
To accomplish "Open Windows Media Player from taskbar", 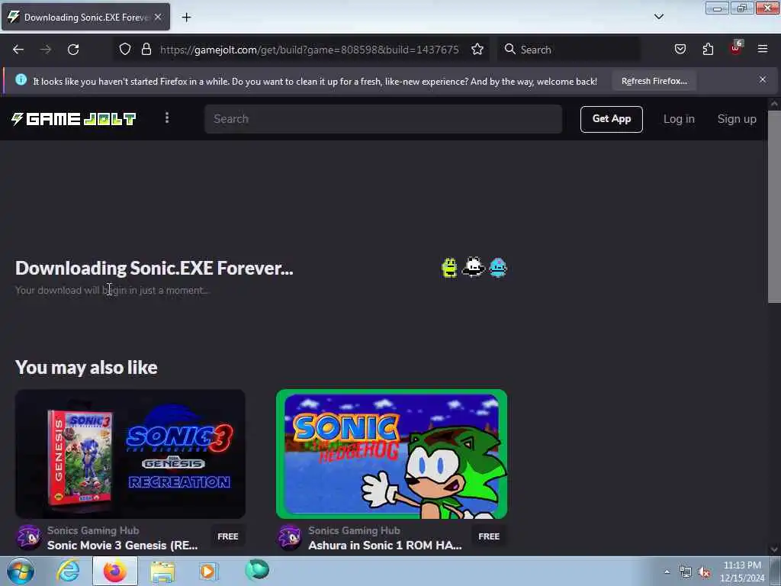I will pos(208,571).
